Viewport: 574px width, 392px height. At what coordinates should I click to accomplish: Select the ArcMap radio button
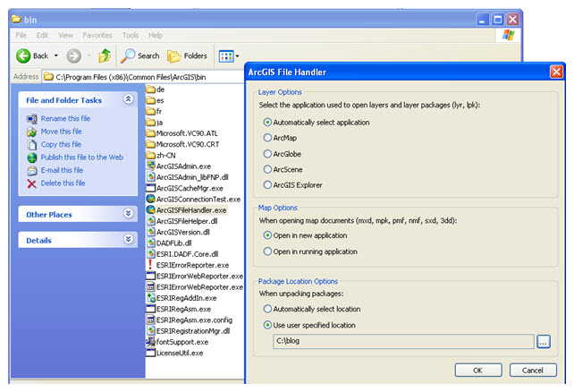point(267,138)
